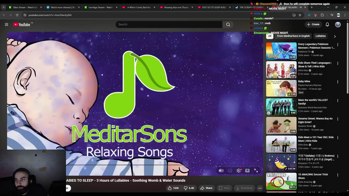Open options menu for Baby Mine

click(338, 82)
